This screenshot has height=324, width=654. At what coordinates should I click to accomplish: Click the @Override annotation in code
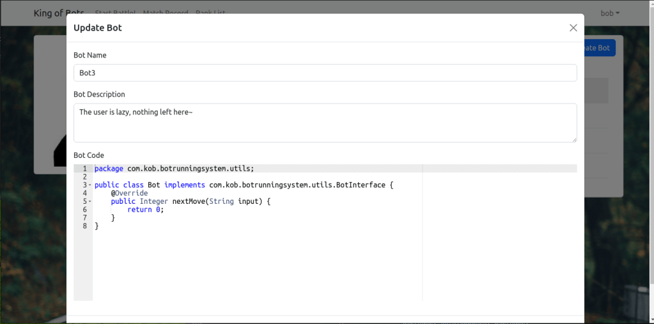(129, 193)
